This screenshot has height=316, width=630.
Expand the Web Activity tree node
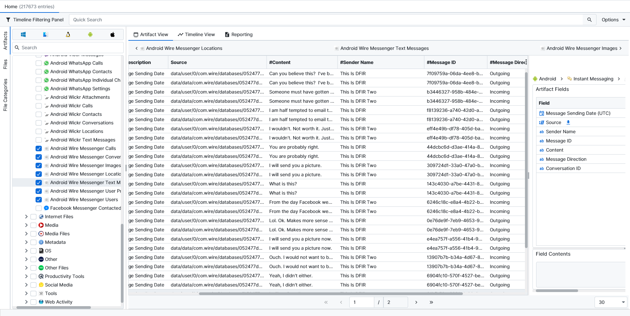tap(26, 302)
